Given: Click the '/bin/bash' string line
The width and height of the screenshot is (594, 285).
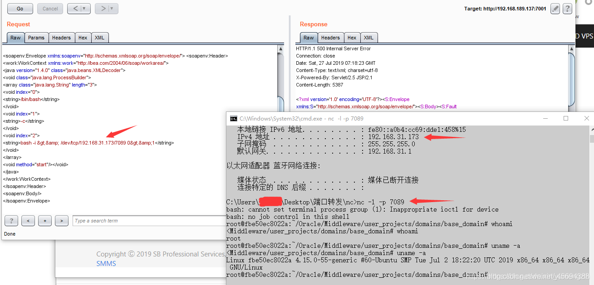Looking at the screenshot, I should click(31, 99).
